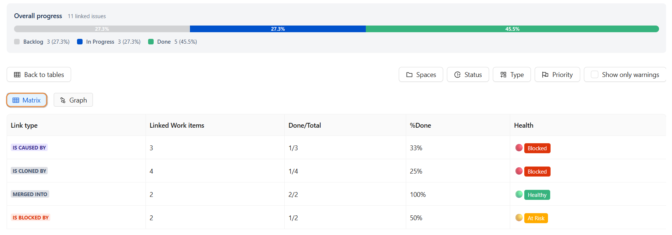The image size is (672, 235).
Task: Click the folder icon on Spaces filter
Action: [x=409, y=75]
